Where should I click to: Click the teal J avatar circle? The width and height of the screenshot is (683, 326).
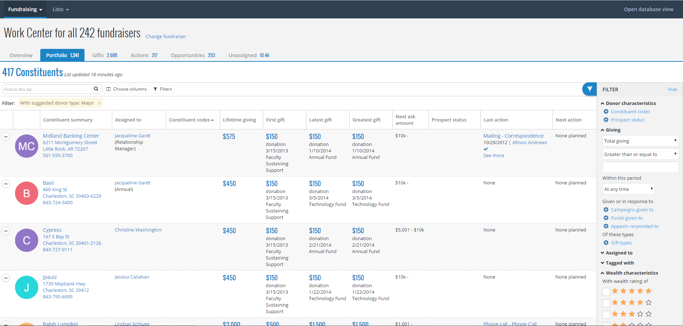(27, 288)
